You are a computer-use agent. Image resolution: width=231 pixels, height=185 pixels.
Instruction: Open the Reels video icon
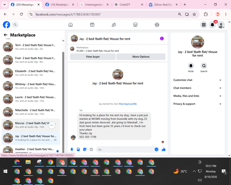92,25
